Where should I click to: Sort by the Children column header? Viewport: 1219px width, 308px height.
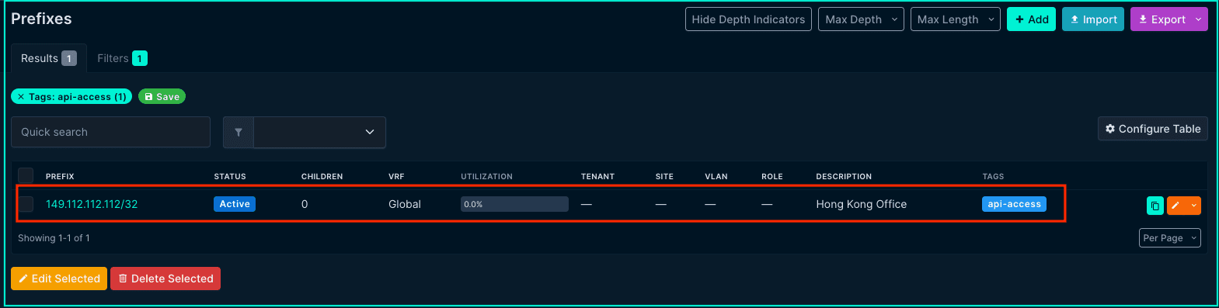pos(322,177)
